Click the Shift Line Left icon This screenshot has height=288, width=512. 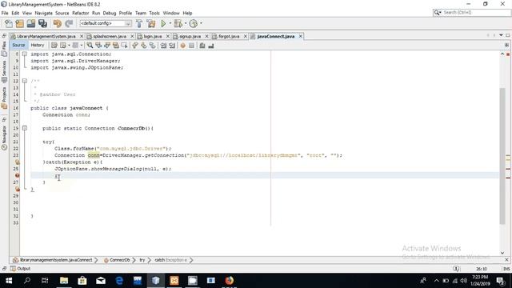(x=163, y=46)
